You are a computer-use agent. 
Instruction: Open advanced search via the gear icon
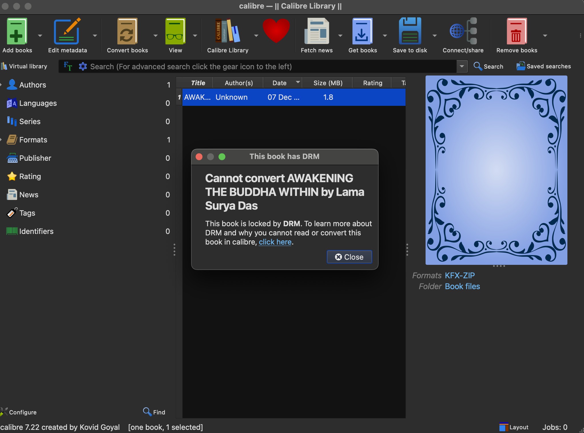(83, 66)
